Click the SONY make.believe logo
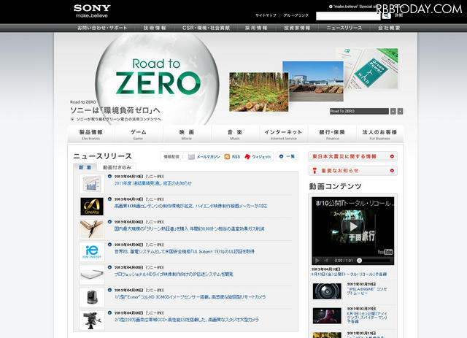 click(92, 11)
